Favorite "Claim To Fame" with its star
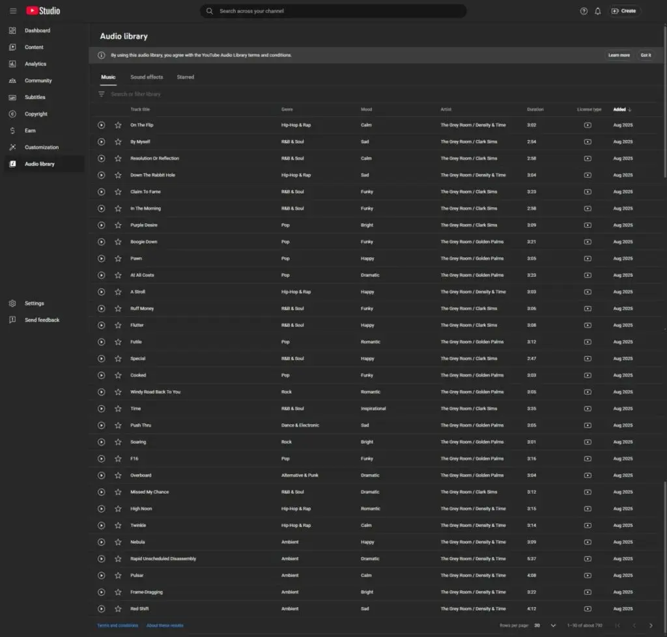The width and height of the screenshot is (667, 637). click(x=118, y=191)
